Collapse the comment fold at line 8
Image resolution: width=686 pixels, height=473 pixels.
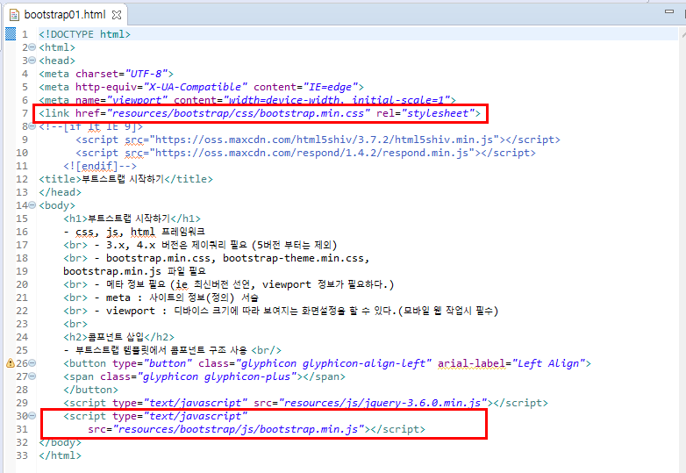coord(32,126)
